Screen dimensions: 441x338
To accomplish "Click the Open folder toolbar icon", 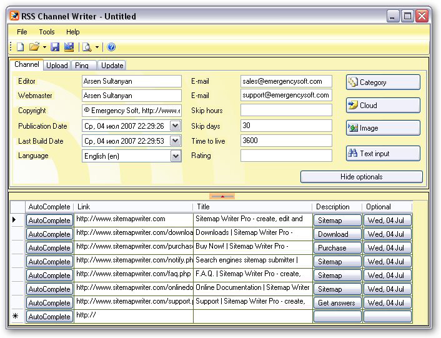I will click(34, 47).
